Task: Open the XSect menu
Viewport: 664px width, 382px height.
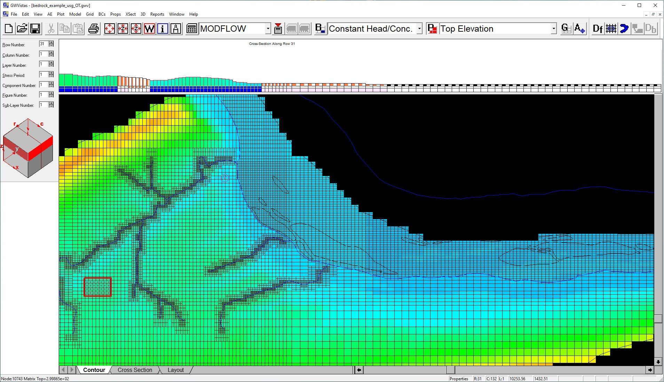Action: pos(131,14)
